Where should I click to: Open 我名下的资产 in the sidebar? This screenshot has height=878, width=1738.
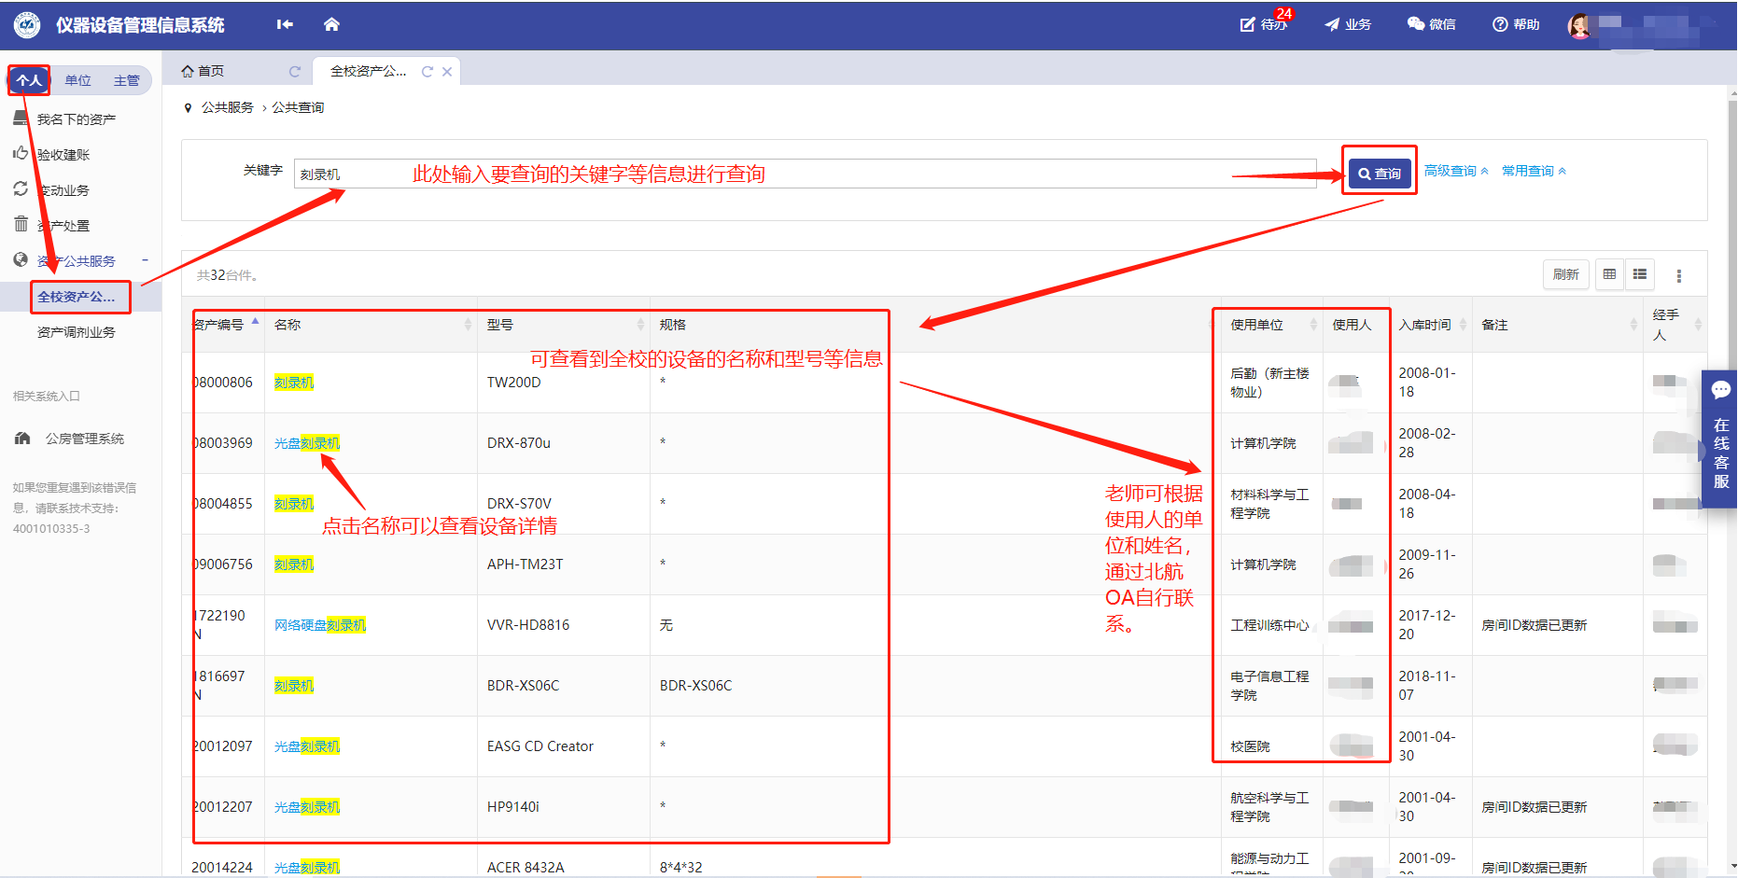(x=76, y=119)
